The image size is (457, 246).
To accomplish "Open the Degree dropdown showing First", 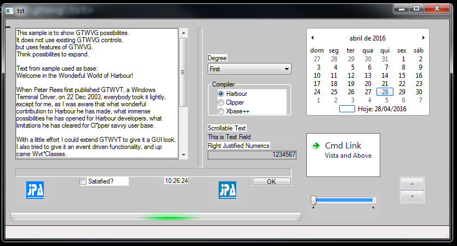I will click(x=249, y=69).
